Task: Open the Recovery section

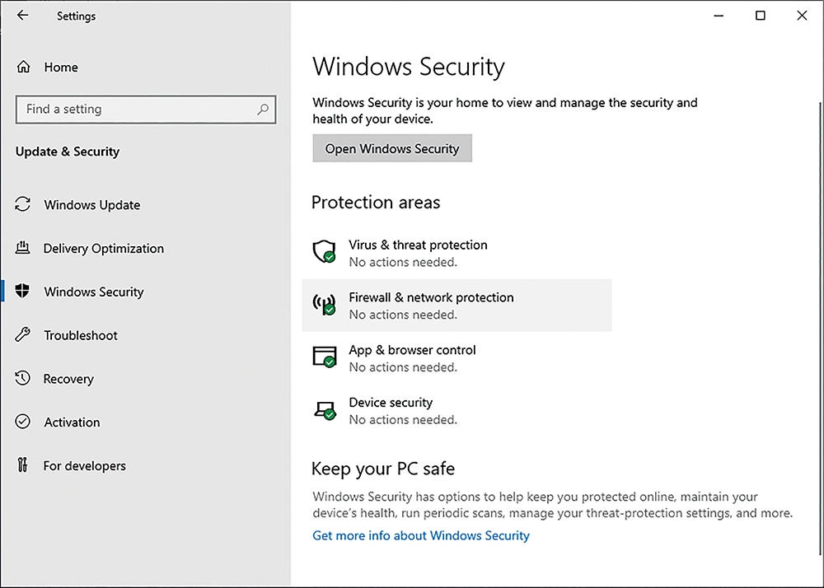Action: pos(68,379)
